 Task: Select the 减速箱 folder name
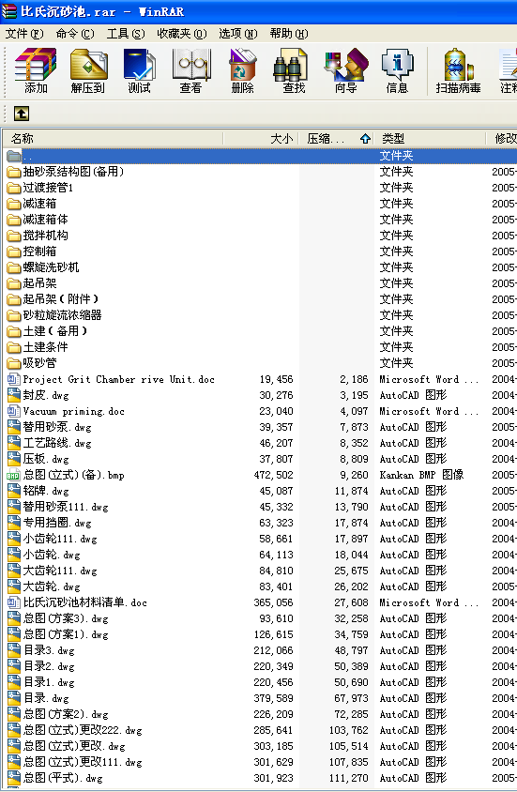[39, 204]
